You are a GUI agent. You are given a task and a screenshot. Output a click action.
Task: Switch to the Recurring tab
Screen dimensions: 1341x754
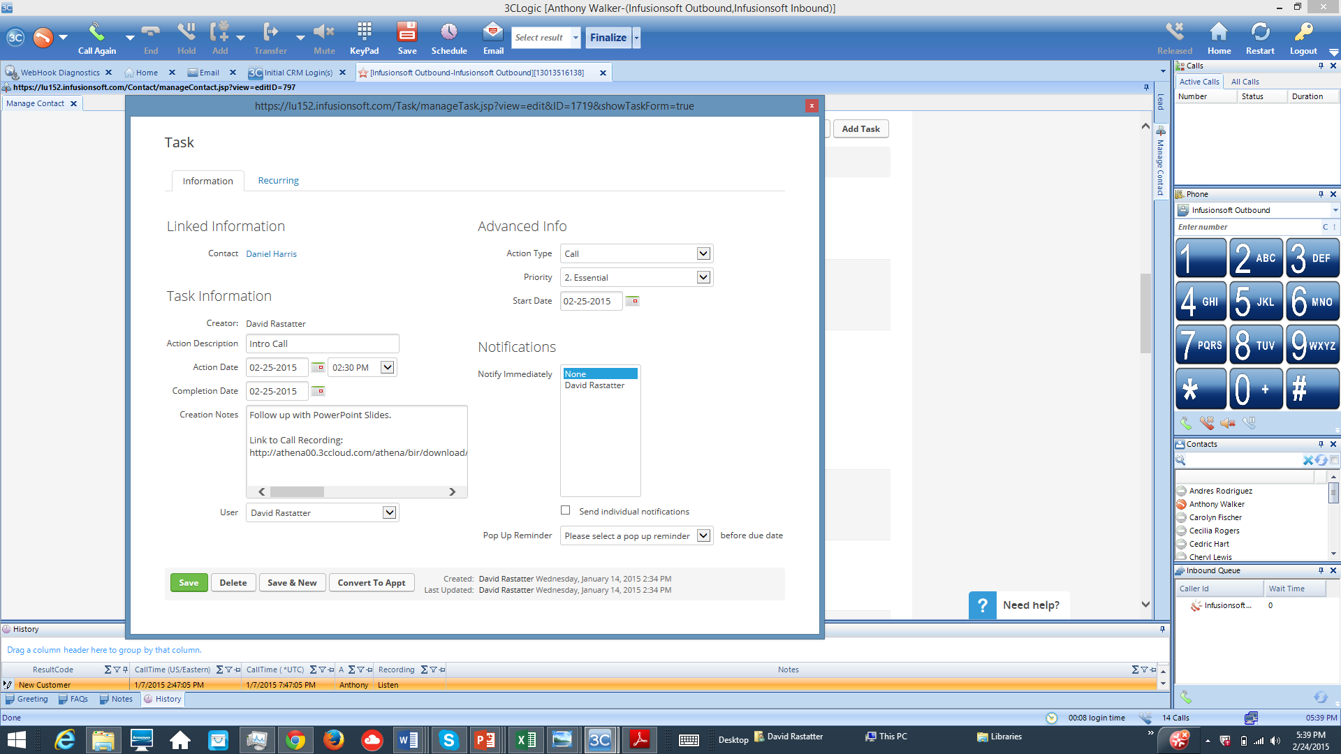coord(278,180)
